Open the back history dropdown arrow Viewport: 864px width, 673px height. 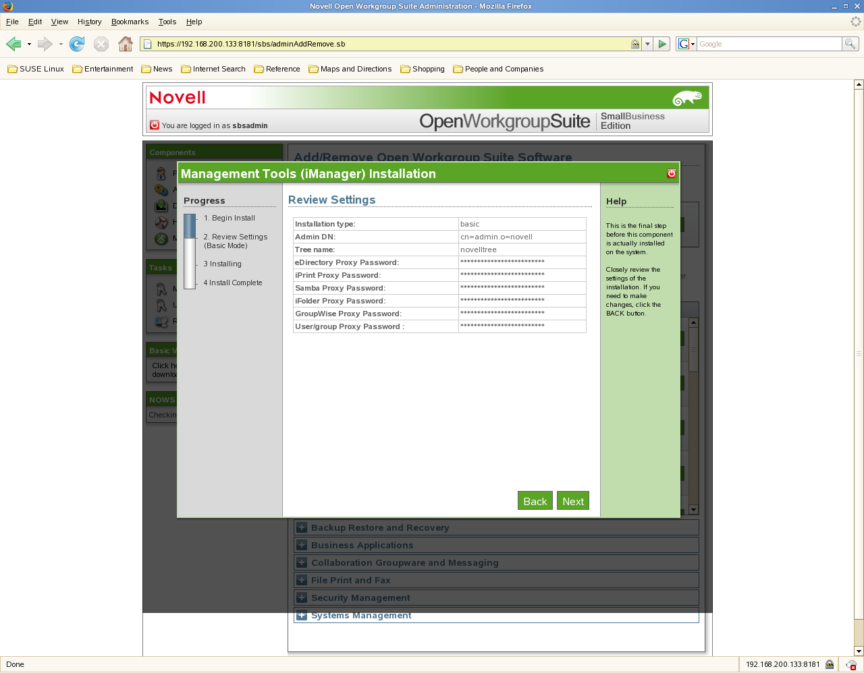[x=29, y=45]
